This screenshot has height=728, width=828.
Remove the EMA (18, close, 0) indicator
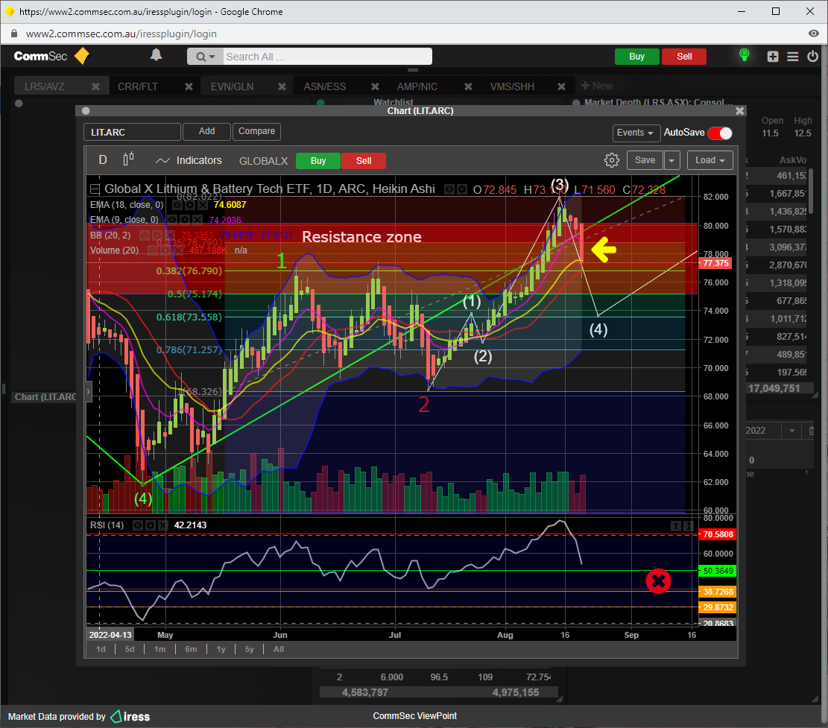tap(202, 205)
